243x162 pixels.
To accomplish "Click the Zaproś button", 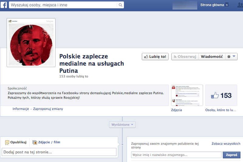I will point(231,155).
